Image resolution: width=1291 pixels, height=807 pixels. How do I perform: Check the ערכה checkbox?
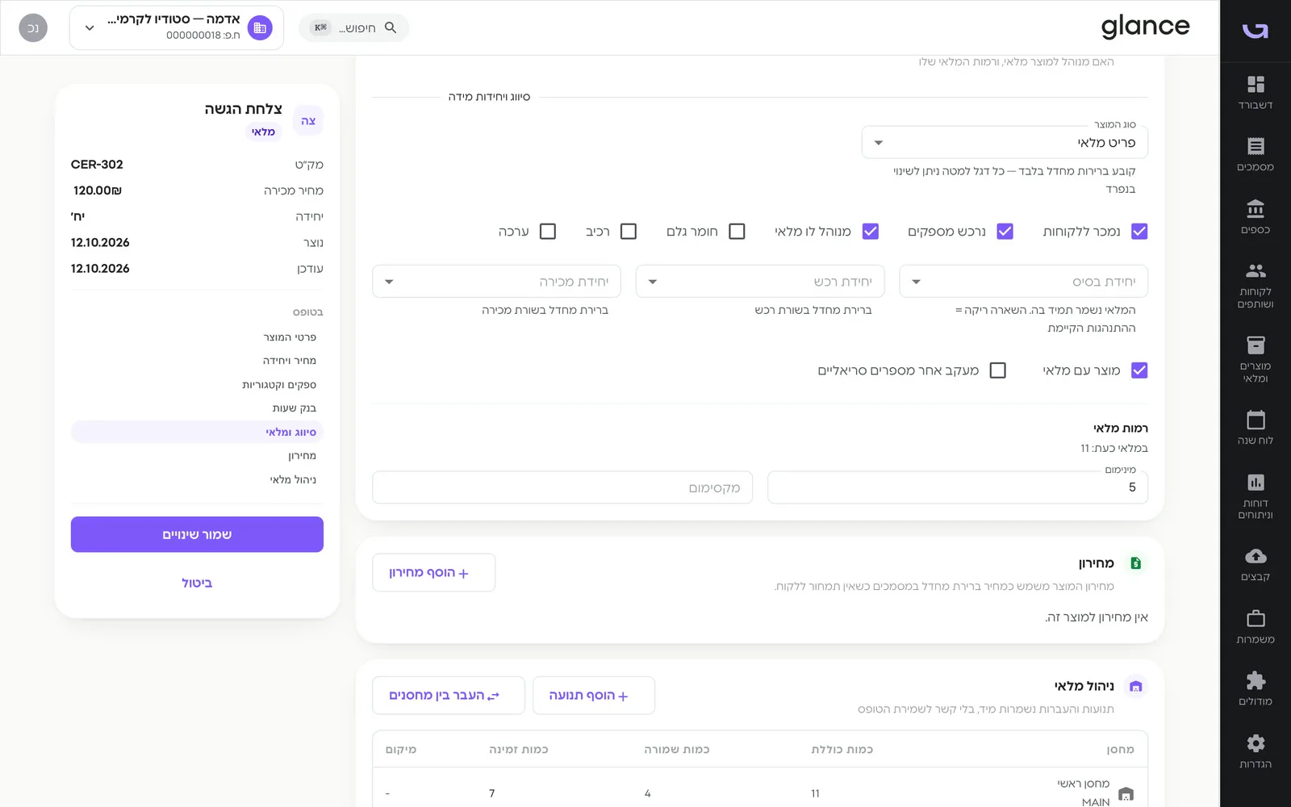coord(548,232)
